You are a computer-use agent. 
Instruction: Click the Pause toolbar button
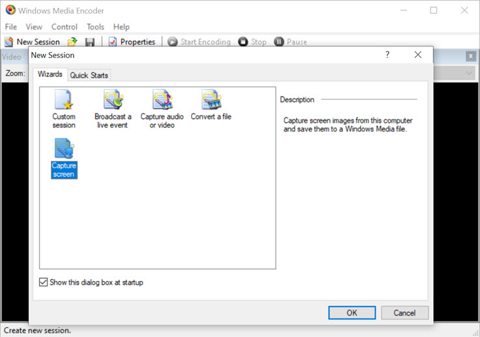tap(290, 42)
